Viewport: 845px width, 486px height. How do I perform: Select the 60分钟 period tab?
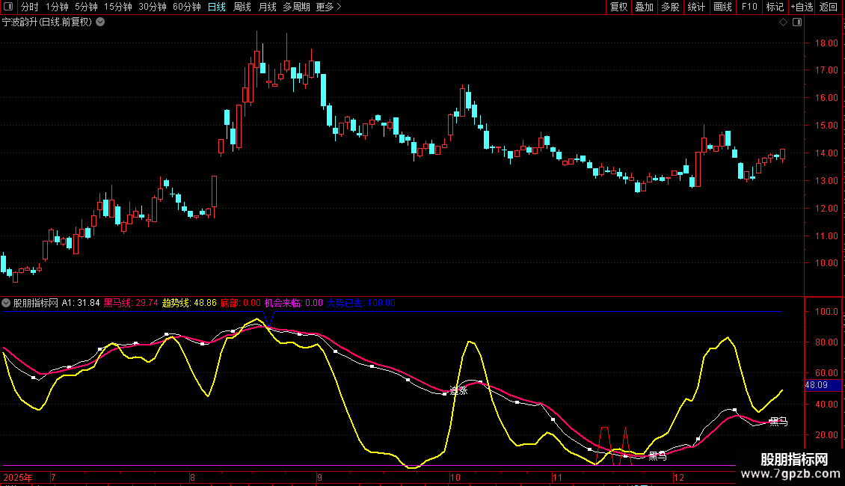point(186,7)
